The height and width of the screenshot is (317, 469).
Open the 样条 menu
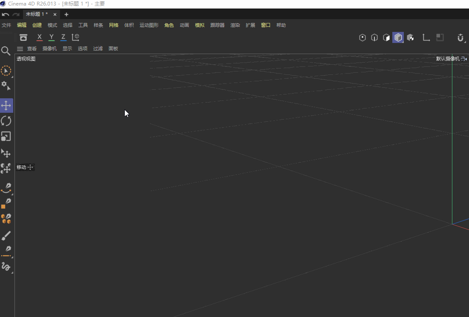98,25
